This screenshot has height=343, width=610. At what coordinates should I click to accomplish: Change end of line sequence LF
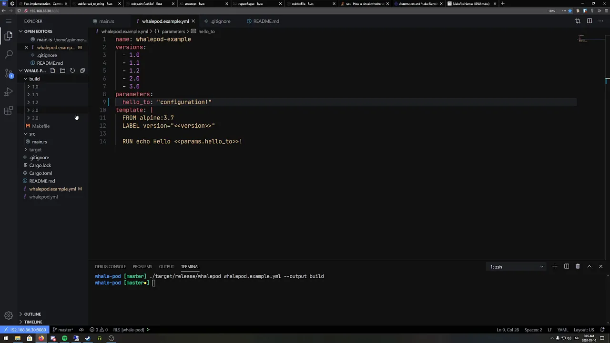(x=549, y=330)
